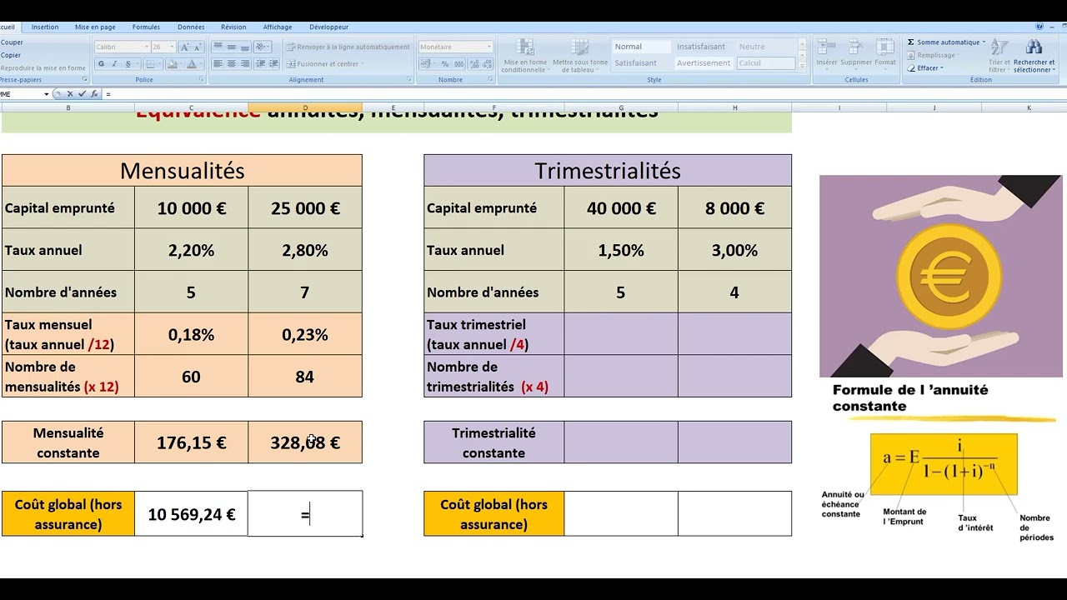Apply the thousands separator (000) style
Viewport: 1067px width, 600px height.
(x=459, y=64)
